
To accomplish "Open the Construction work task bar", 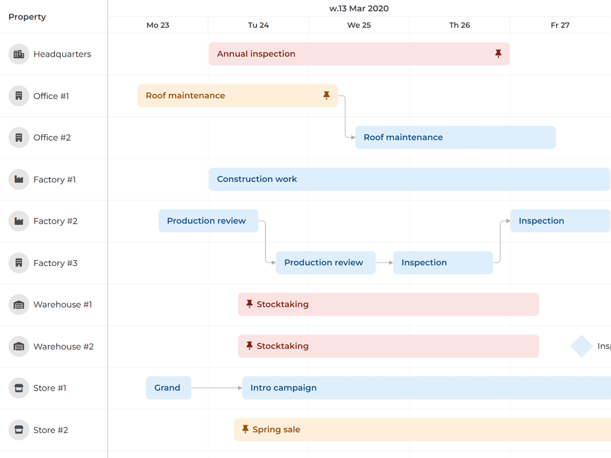I will pos(358,179).
